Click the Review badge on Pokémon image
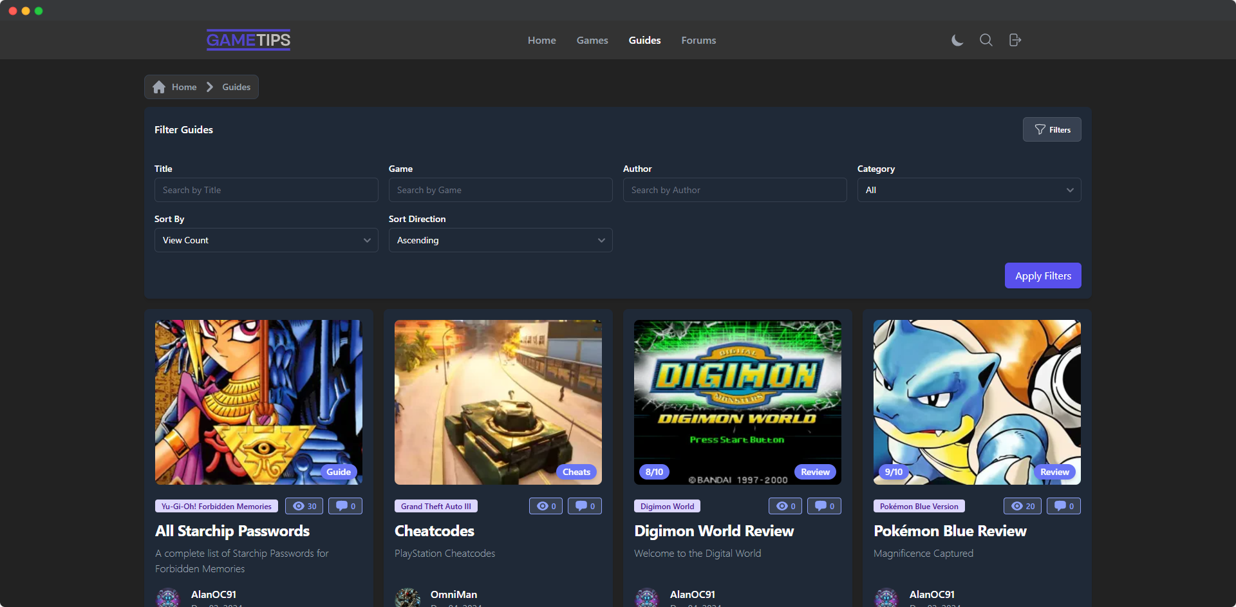The height and width of the screenshot is (607, 1236). coord(1055,472)
